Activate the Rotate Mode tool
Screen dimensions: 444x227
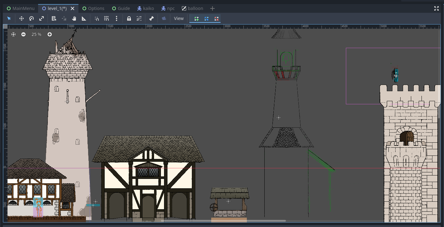click(x=32, y=18)
